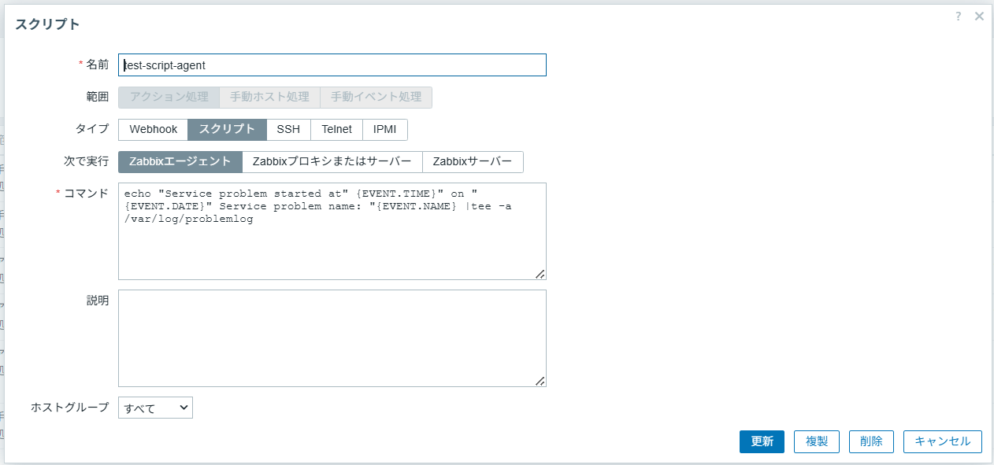This screenshot has height=465, width=994.
Task: Open the ホストグループ dropdown
Action: [x=155, y=408]
